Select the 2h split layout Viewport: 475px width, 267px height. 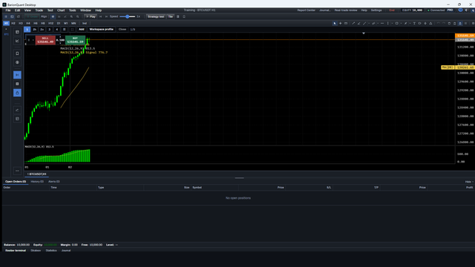click(x=35, y=30)
